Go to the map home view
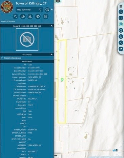124x158 pixels. (x=121, y=36)
